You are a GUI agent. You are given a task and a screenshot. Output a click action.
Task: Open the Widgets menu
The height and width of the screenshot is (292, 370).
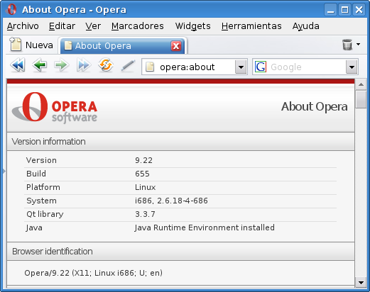tap(192, 26)
